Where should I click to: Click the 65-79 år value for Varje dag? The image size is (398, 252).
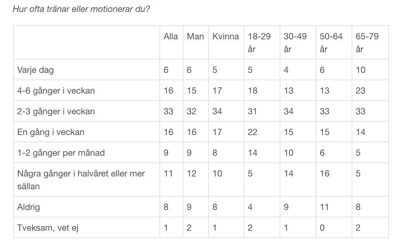tap(360, 70)
